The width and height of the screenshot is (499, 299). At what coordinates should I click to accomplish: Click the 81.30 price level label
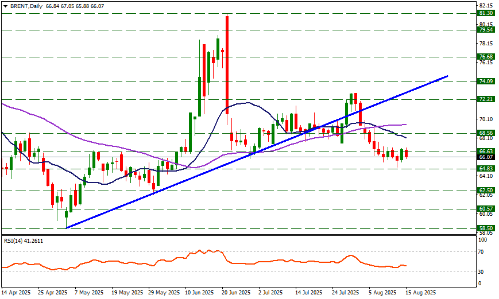486,13
